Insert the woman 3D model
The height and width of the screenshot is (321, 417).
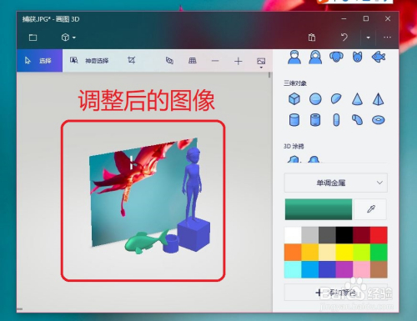pos(315,58)
